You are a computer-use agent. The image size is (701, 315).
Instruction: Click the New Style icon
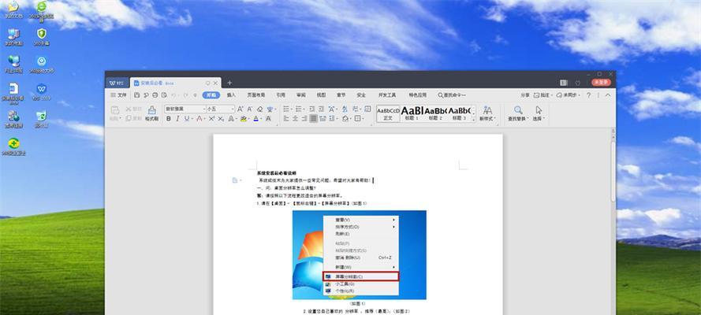(487, 109)
